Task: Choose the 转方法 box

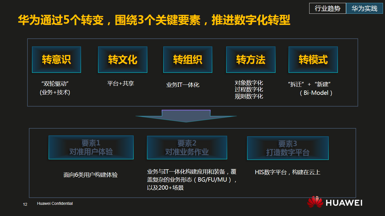Action: coord(251,60)
